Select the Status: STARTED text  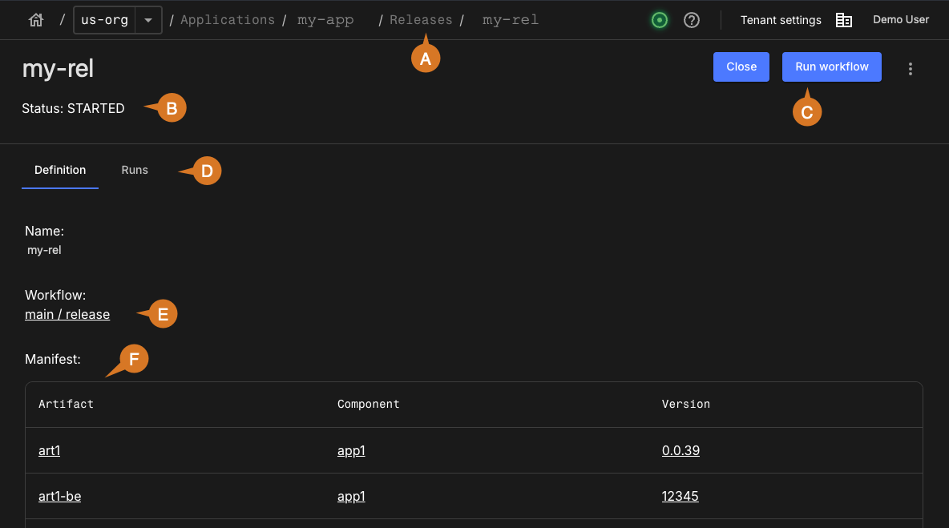pos(73,108)
